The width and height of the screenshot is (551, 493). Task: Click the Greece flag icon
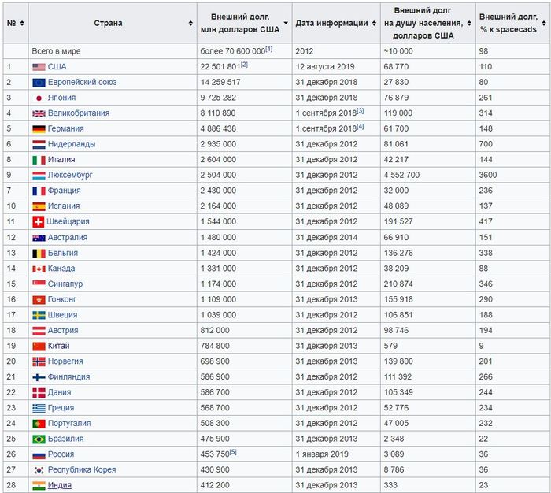click(x=39, y=408)
